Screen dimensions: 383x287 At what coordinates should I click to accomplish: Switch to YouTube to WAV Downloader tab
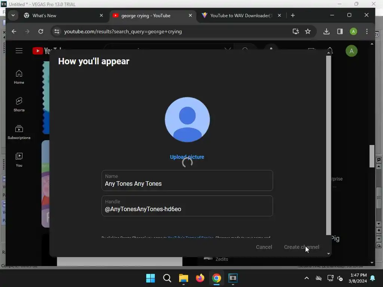pyautogui.click(x=240, y=16)
